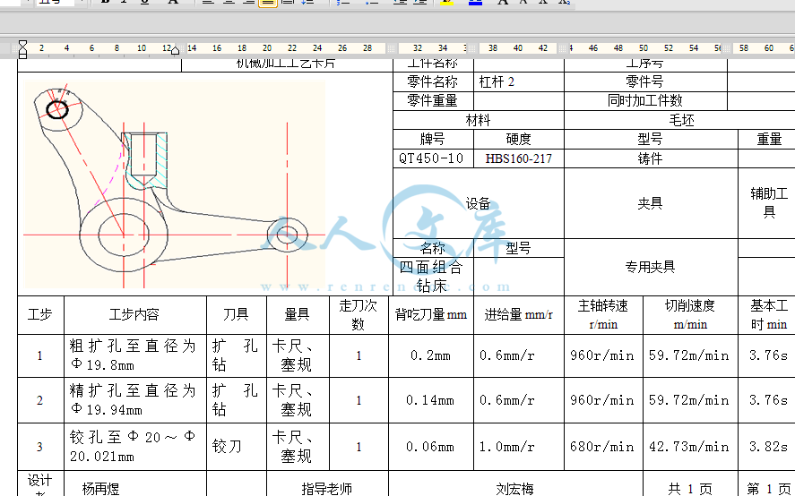This screenshot has width=795, height=496.
Task: Click step number '2' cell
Action: click(40, 400)
